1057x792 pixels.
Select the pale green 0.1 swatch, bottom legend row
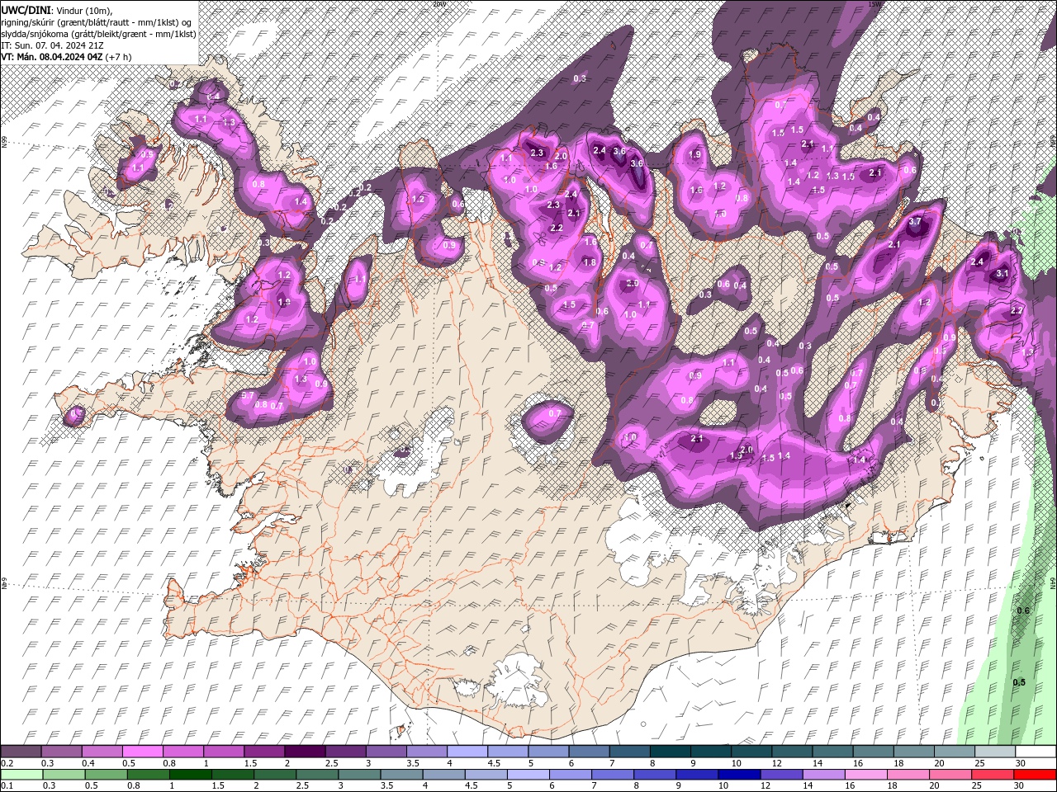tap(21, 775)
